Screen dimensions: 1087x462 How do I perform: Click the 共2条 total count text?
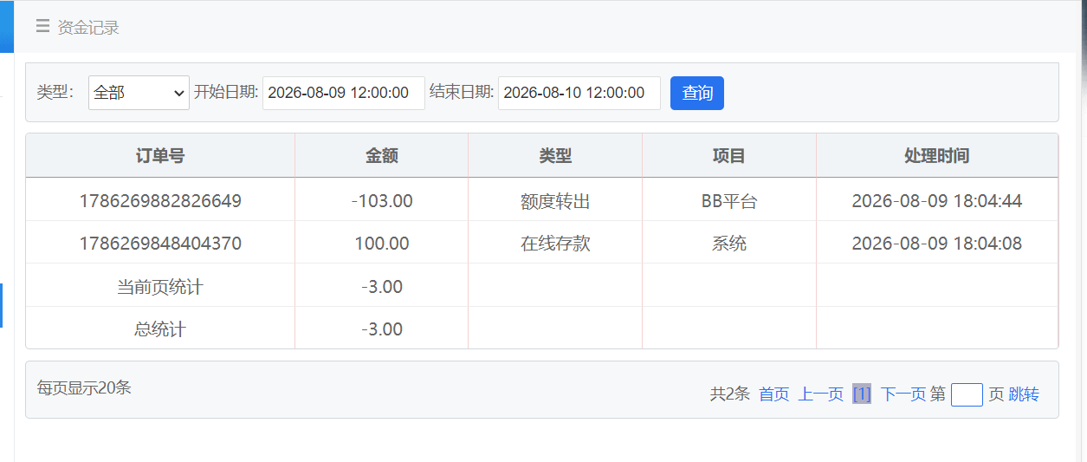pos(730,394)
